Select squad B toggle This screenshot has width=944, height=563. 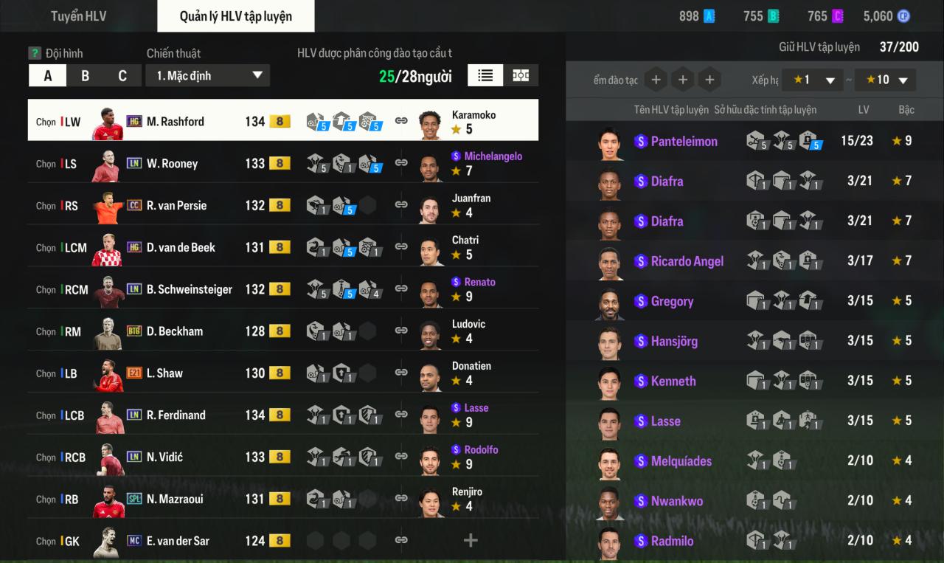(85, 76)
